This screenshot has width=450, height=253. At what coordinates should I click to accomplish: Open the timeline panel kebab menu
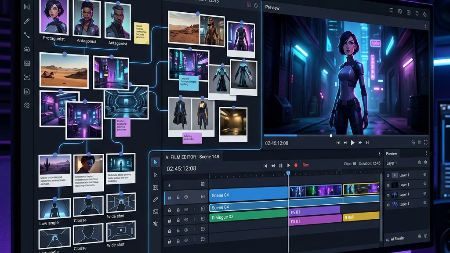coord(379,154)
